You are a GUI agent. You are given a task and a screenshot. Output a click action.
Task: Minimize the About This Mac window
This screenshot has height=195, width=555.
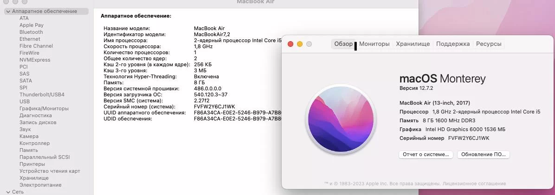[300, 44]
